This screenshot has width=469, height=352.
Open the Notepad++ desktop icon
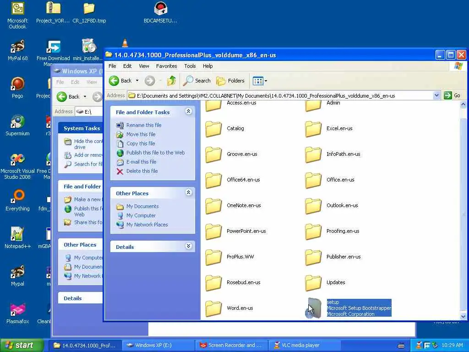pos(17,238)
